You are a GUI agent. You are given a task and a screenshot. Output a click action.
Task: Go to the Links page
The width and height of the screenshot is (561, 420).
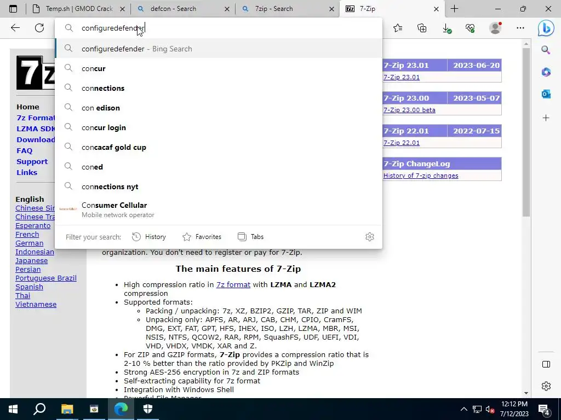(x=27, y=172)
